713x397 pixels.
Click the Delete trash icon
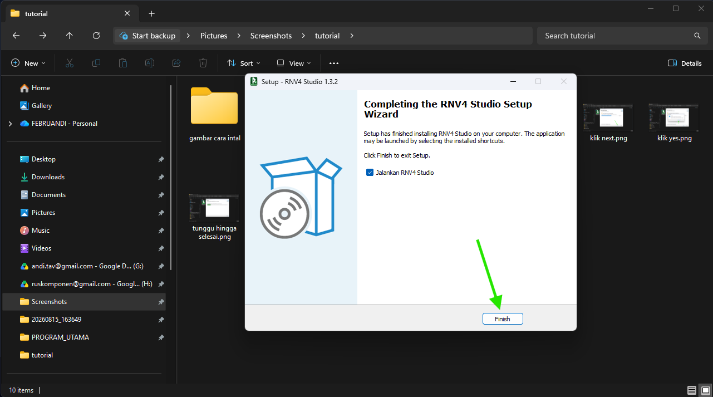click(203, 63)
